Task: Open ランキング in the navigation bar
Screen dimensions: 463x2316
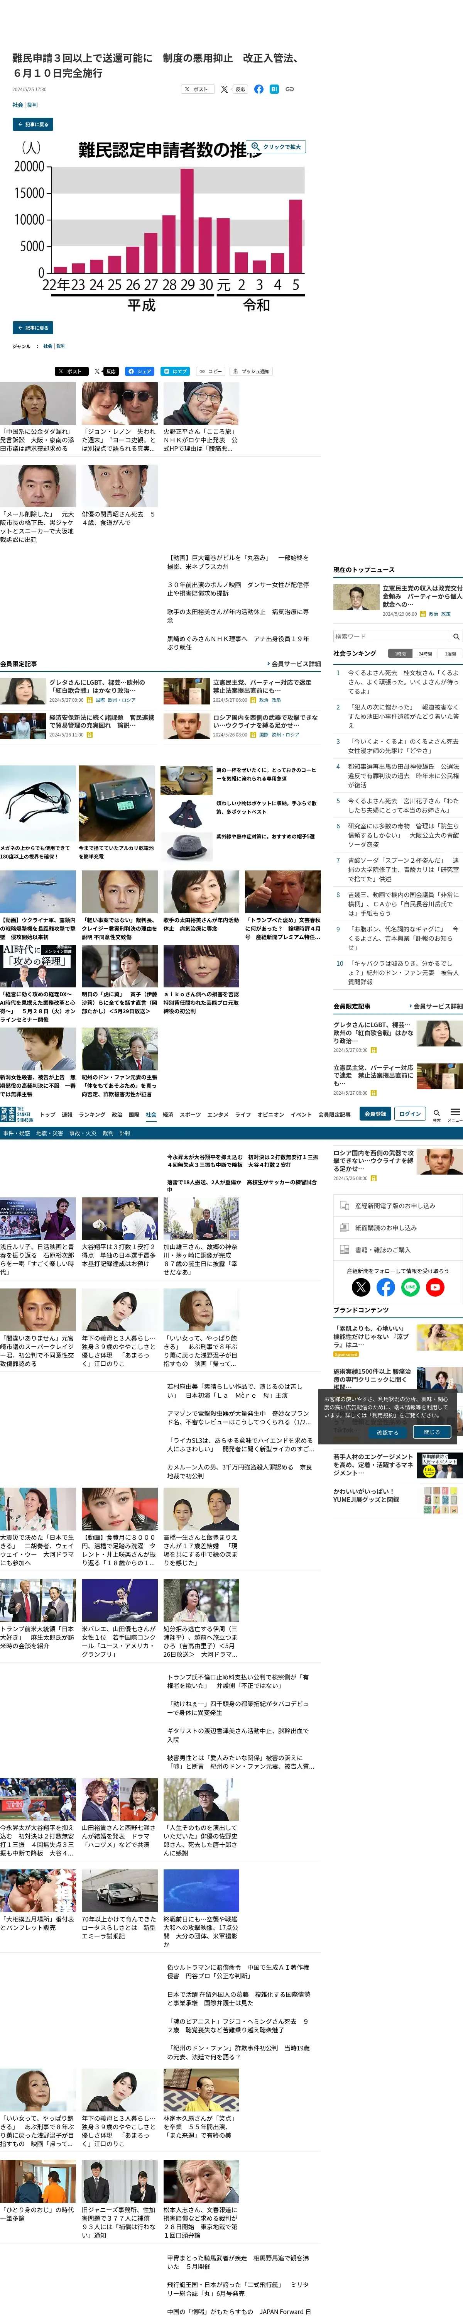Action: point(92,1114)
